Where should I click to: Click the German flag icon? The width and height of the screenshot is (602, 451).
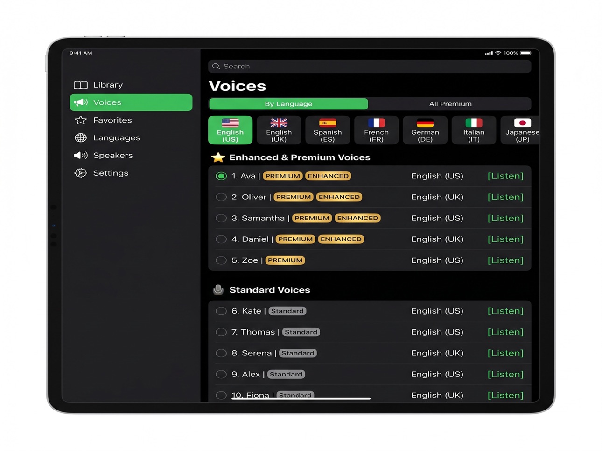[425, 123]
